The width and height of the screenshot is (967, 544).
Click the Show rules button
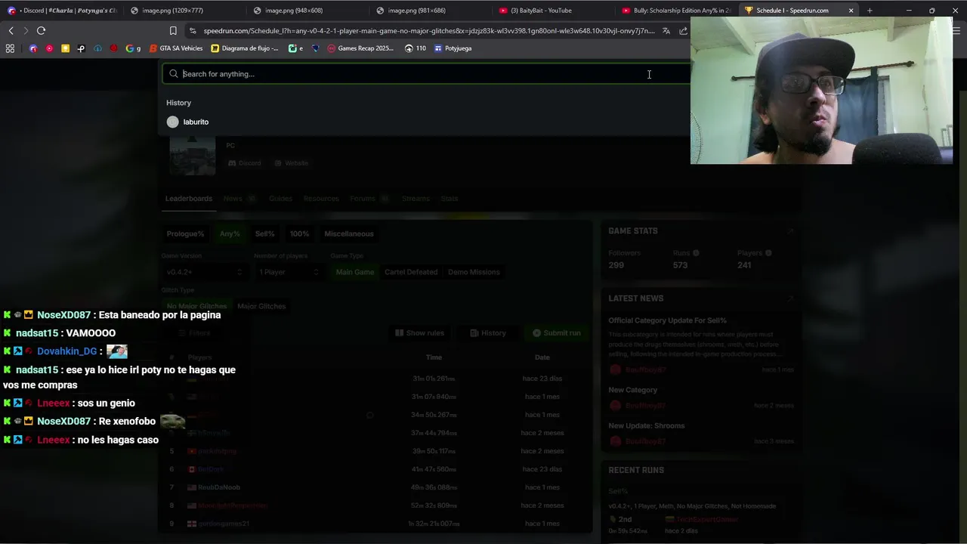419,333
